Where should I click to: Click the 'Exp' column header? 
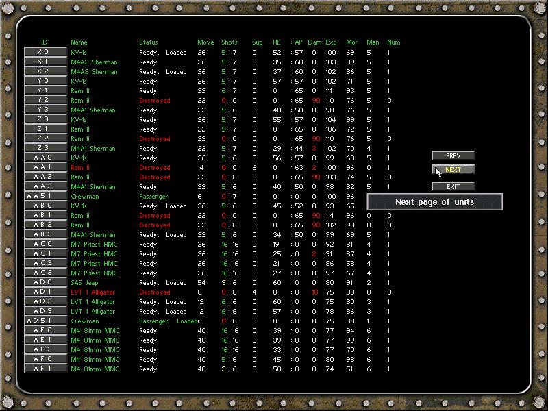click(331, 42)
